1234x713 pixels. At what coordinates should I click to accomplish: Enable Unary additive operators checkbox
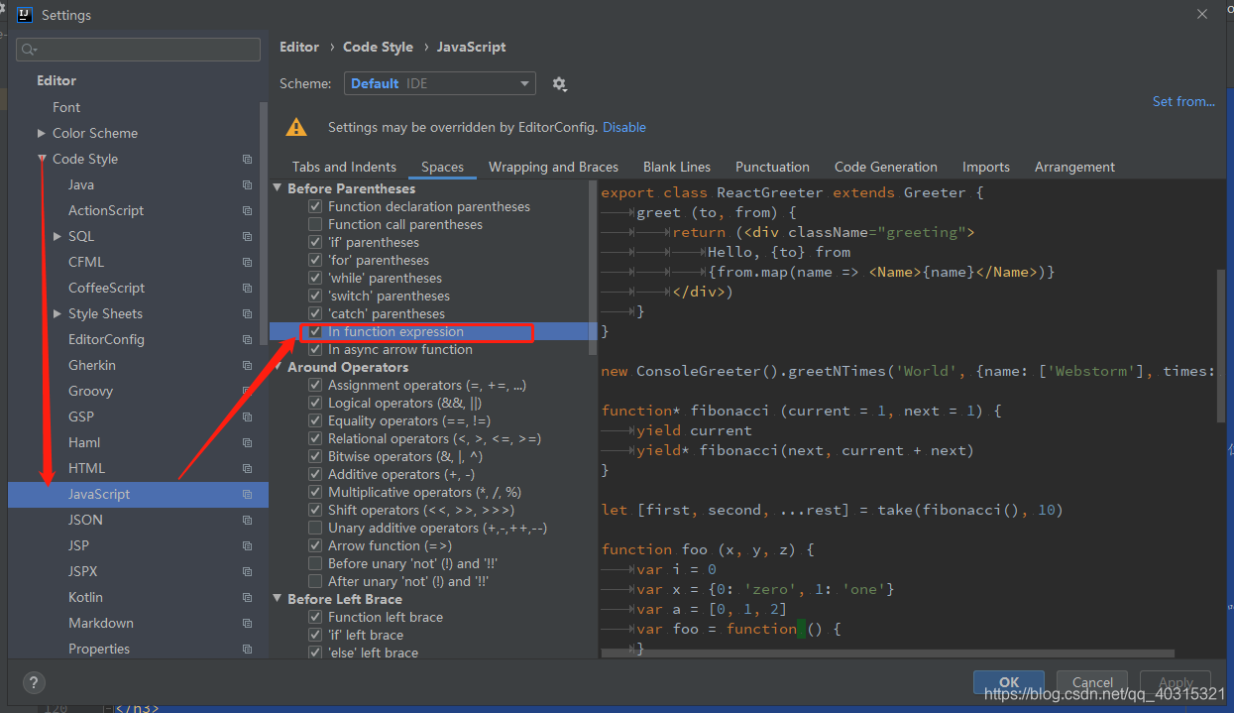(315, 528)
